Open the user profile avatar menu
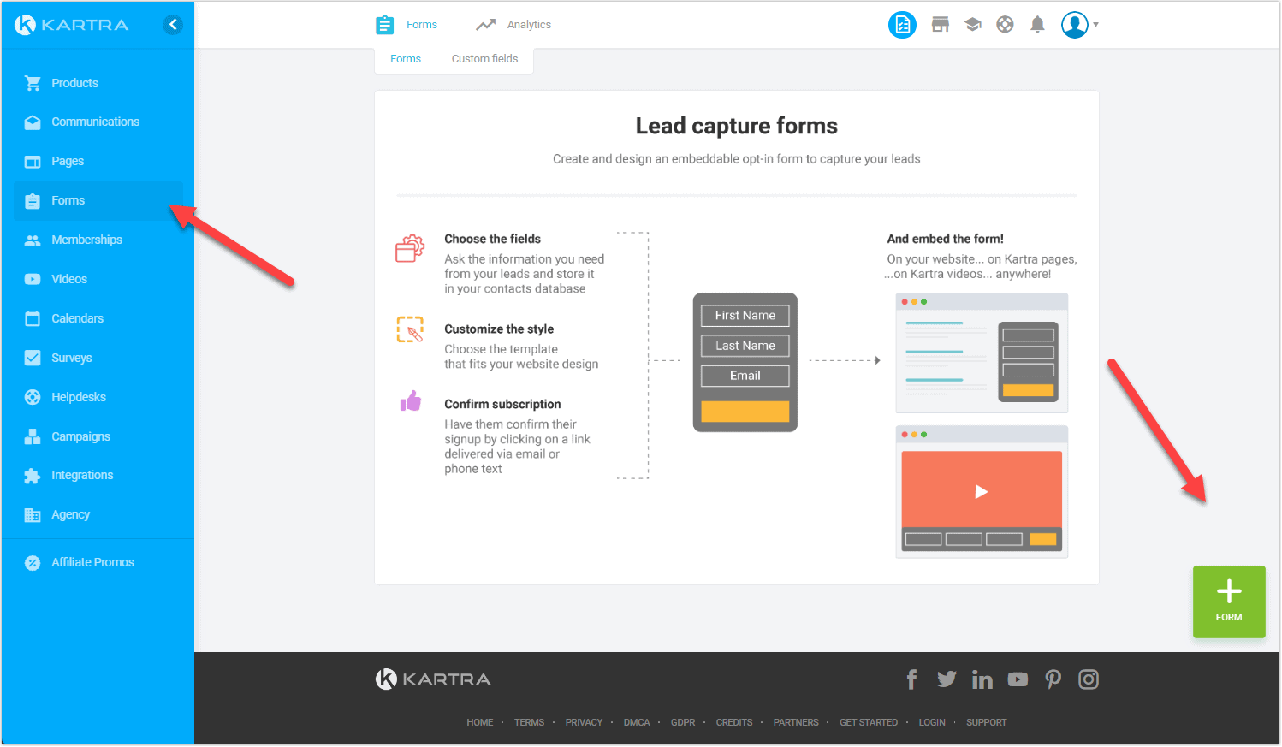1282x747 pixels. tap(1079, 25)
